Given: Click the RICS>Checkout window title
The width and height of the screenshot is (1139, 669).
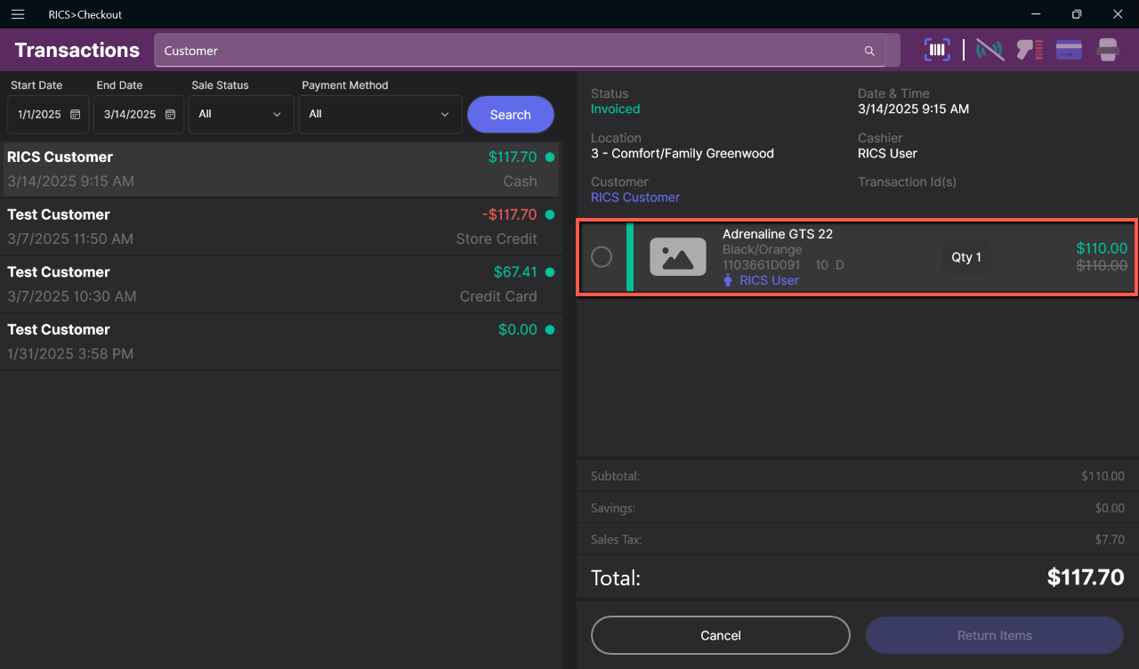Looking at the screenshot, I should click(85, 14).
